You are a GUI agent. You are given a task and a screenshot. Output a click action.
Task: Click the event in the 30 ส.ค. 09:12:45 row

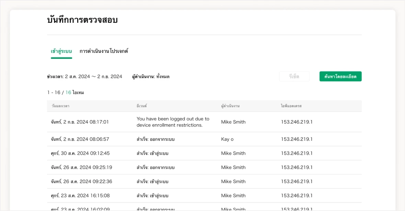pos(152,153)
